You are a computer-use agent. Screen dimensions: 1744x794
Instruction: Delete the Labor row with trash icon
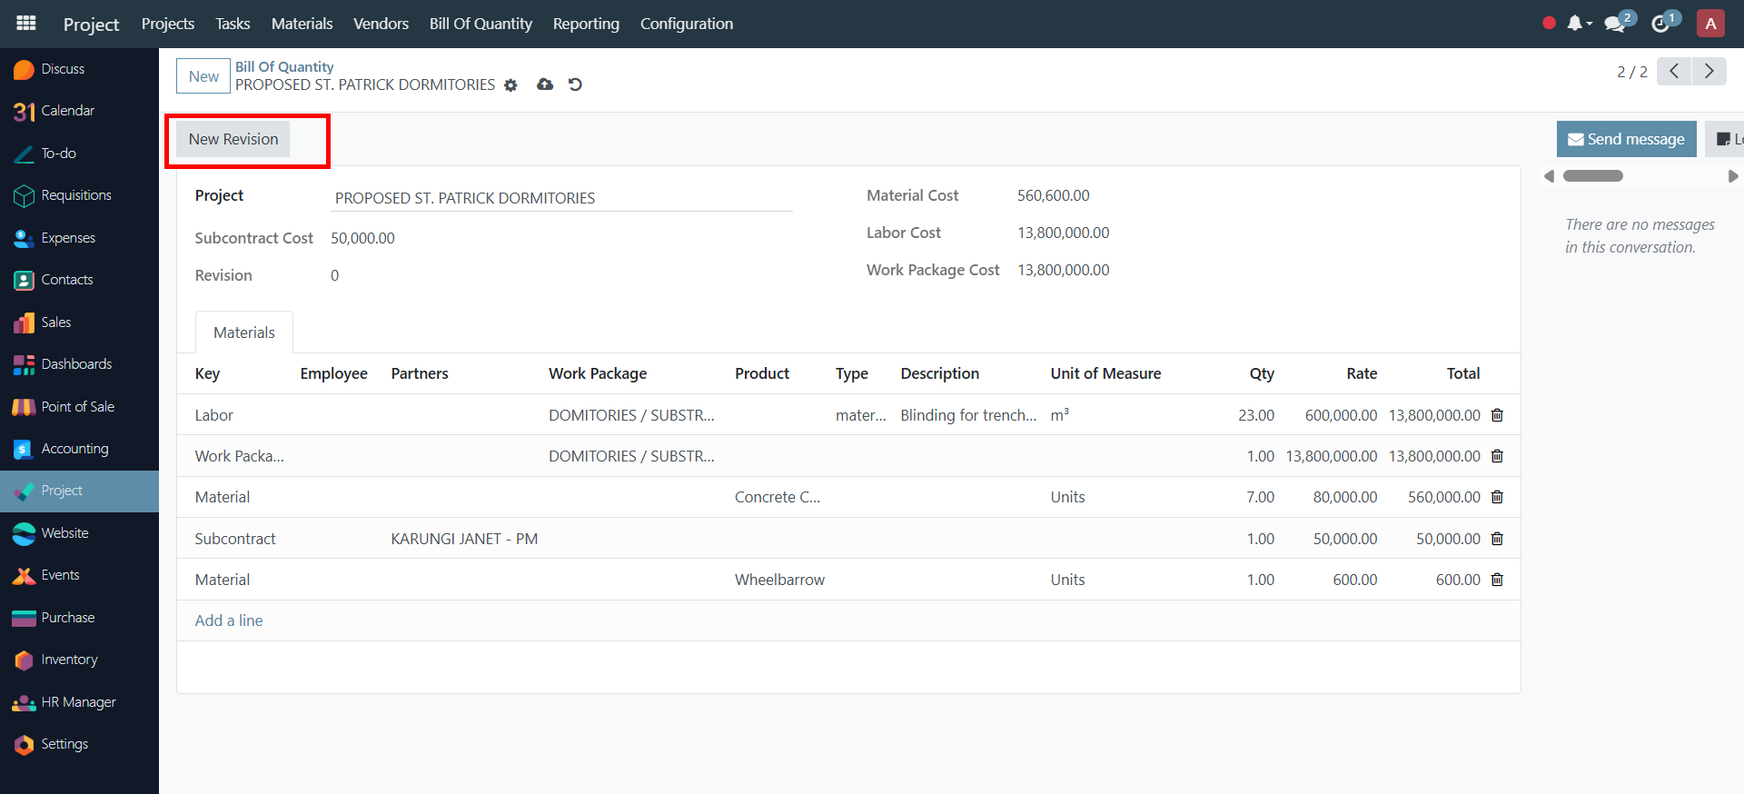tap(1497, 415)
